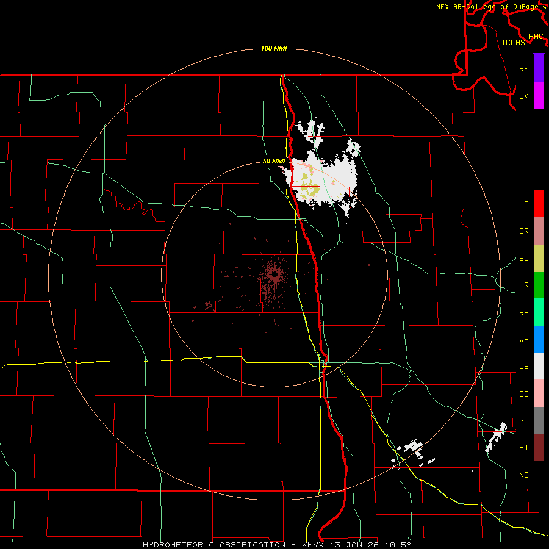Click the magenta UK legend swatch
Viewport: 549px width, 549px height.
click(x=539, y=96)
